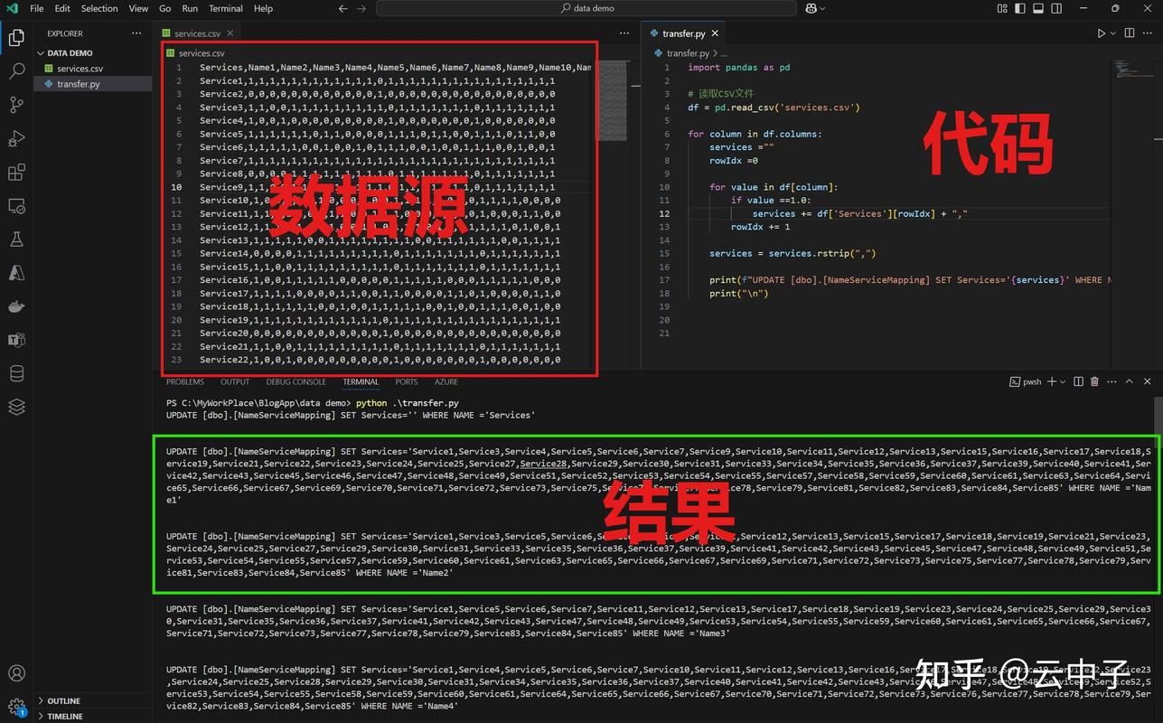This screenshot has height=723, width=1163.
Task: Open the Help menu
Action: (263, 8)
